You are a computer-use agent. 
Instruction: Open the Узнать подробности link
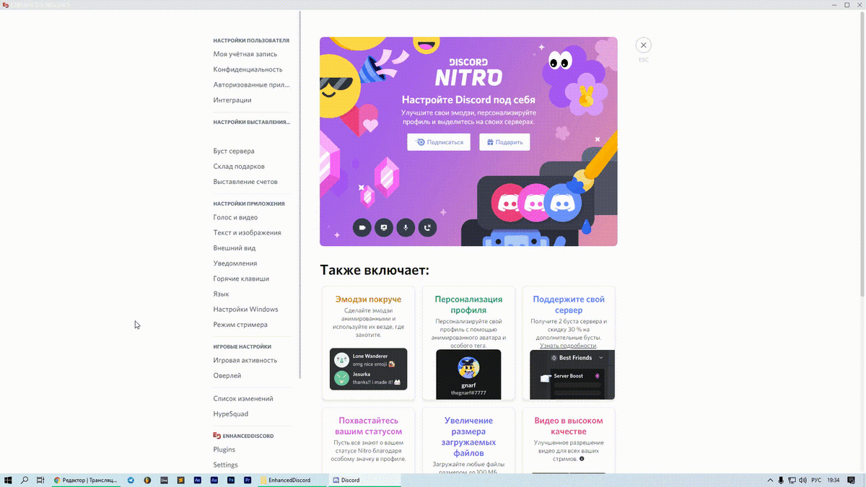[x=568, y=346]
